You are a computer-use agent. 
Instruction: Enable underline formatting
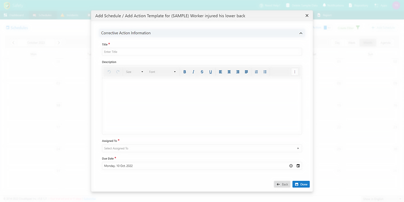[x=211, y=72]
